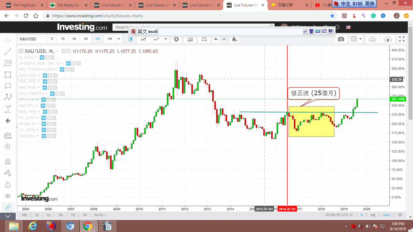Open the zoom in tool
Viewport: 413px width, 232px height.
point(8,146)
